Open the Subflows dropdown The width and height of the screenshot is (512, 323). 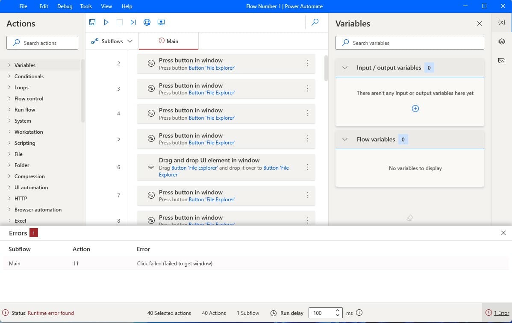coord(112,41)
